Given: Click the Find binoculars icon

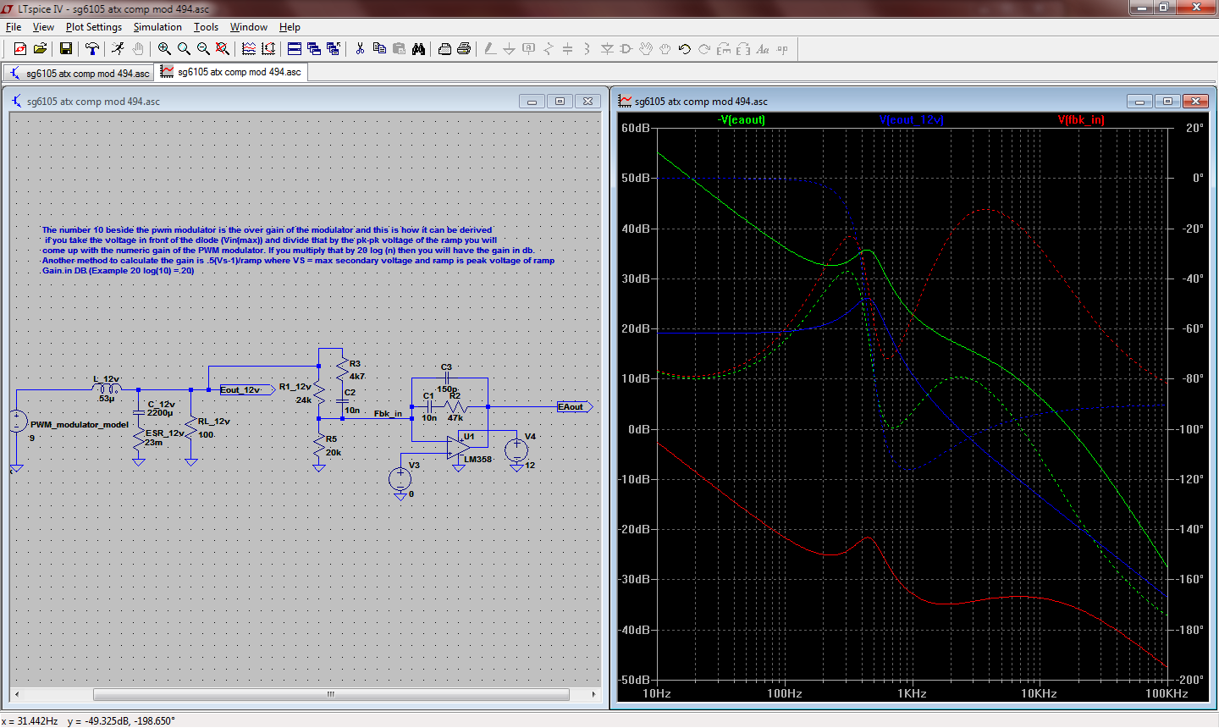Looking at the screenshot, I should pyautogui.click(x=418, y=49).
